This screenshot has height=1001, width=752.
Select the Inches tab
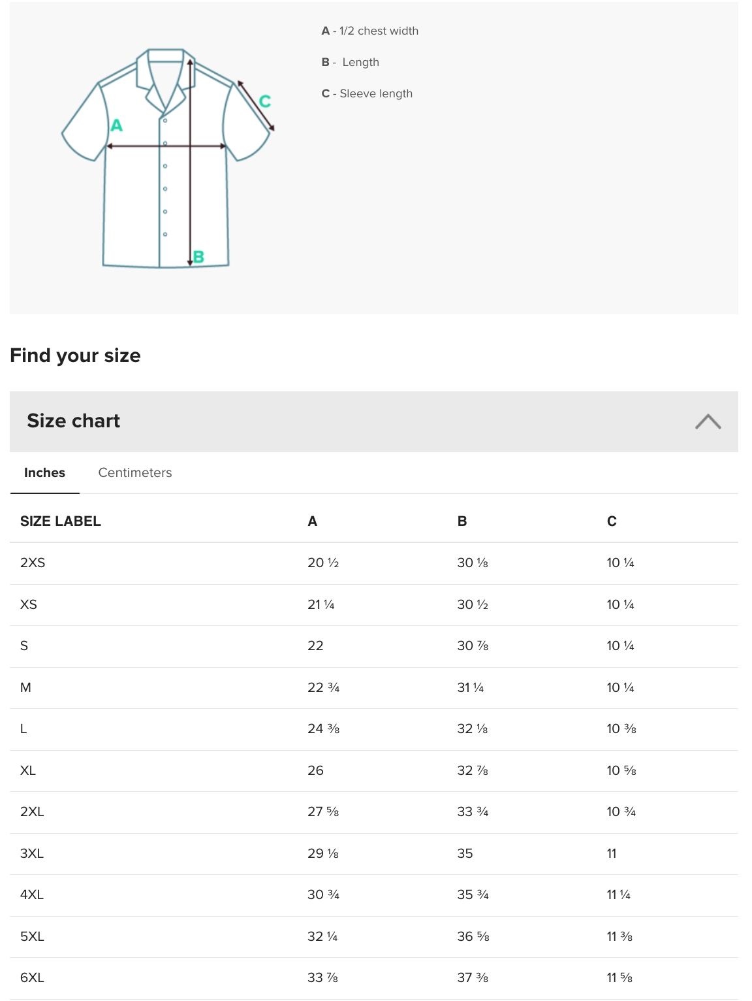pyautogui.click(x=44, y=472)
